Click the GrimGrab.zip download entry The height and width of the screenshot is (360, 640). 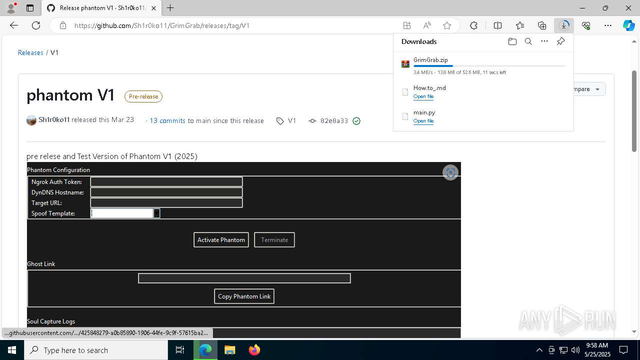click(x=483, y=65)
